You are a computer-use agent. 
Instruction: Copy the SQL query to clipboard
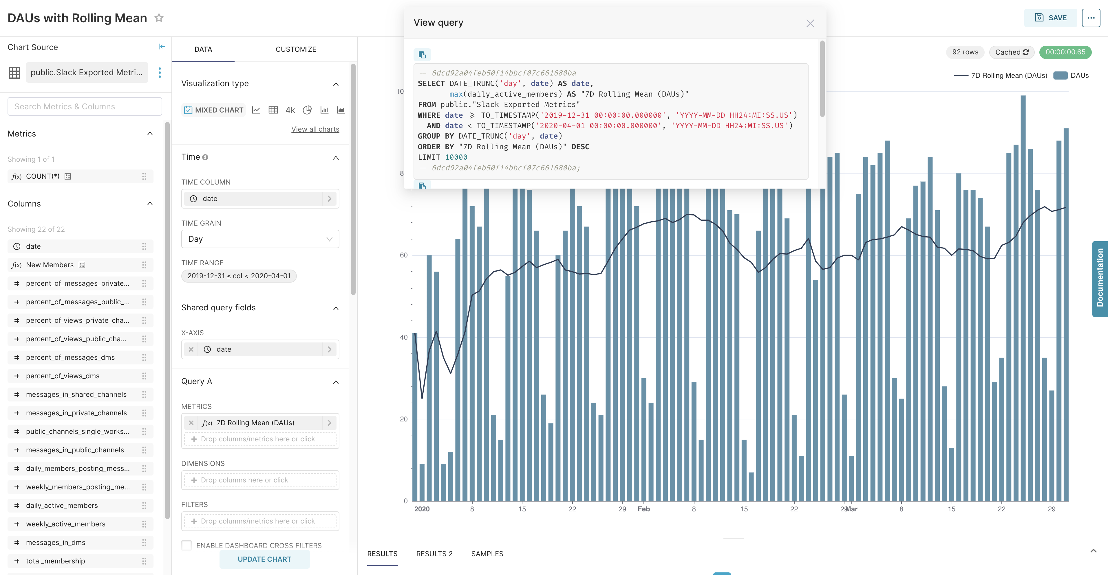[x=422, y=55]
